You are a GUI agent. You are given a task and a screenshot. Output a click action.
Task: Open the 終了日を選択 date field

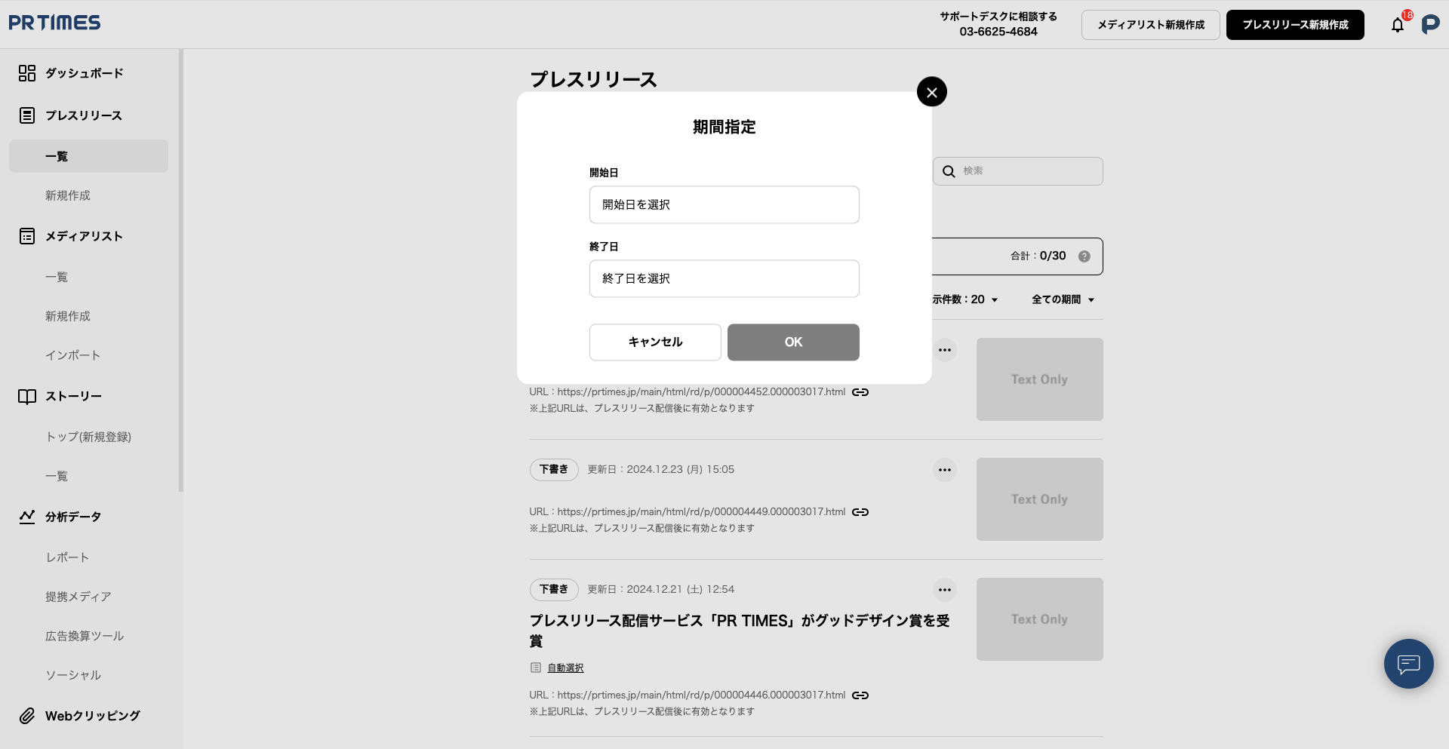724,278
